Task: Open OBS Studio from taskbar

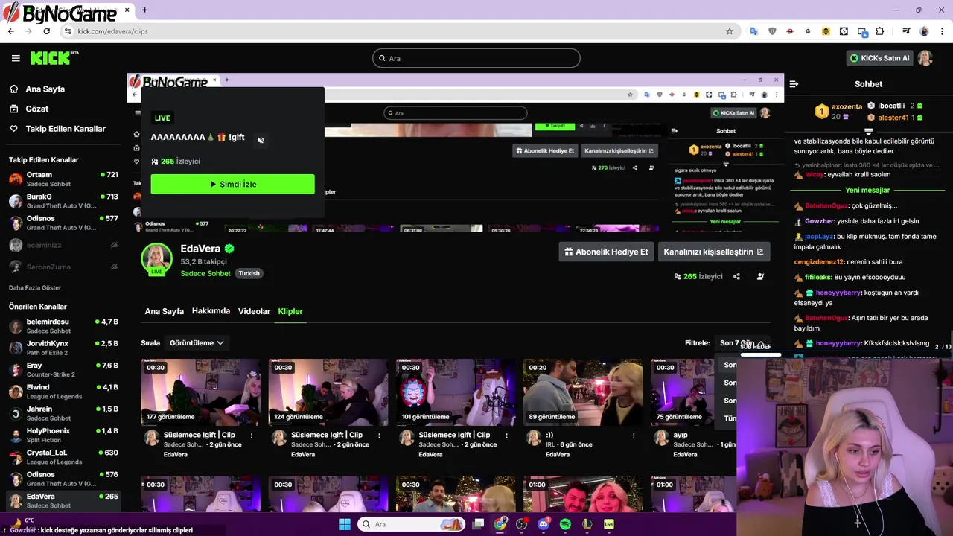Action: click(521, 524)
